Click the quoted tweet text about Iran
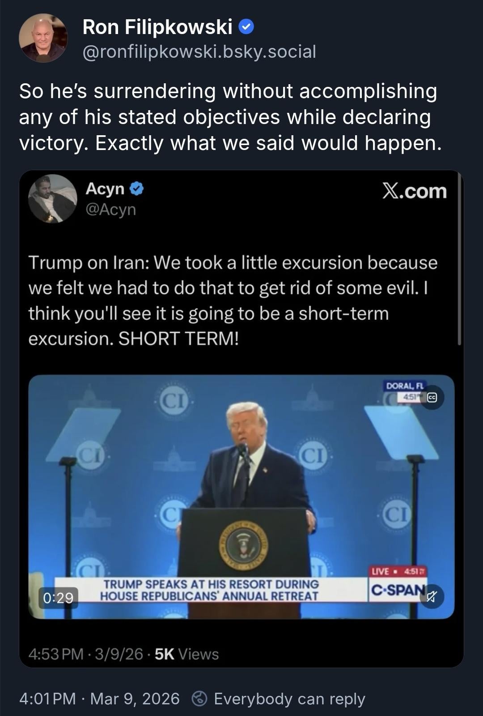483x716 pixels. [x=233, y=300]
